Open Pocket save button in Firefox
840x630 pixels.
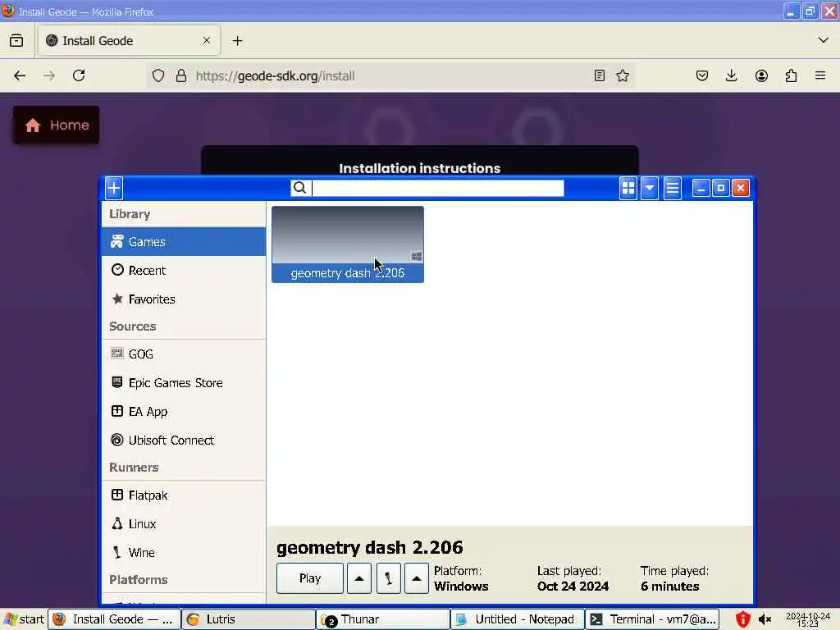tap(702, 76)
